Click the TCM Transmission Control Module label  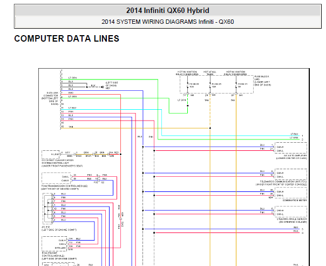pyautogui.click(x=64, y=187)
